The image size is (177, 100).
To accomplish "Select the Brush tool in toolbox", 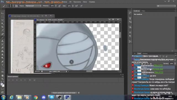I will [x=2, y=37].
